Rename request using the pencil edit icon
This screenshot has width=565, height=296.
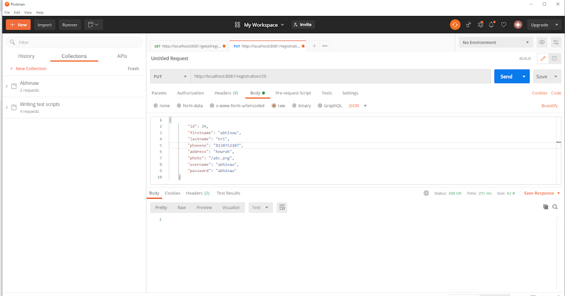(542, 58)
